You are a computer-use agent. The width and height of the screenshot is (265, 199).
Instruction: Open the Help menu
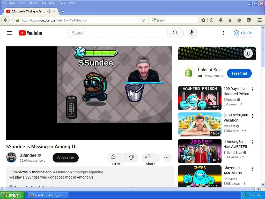point(72,3)
